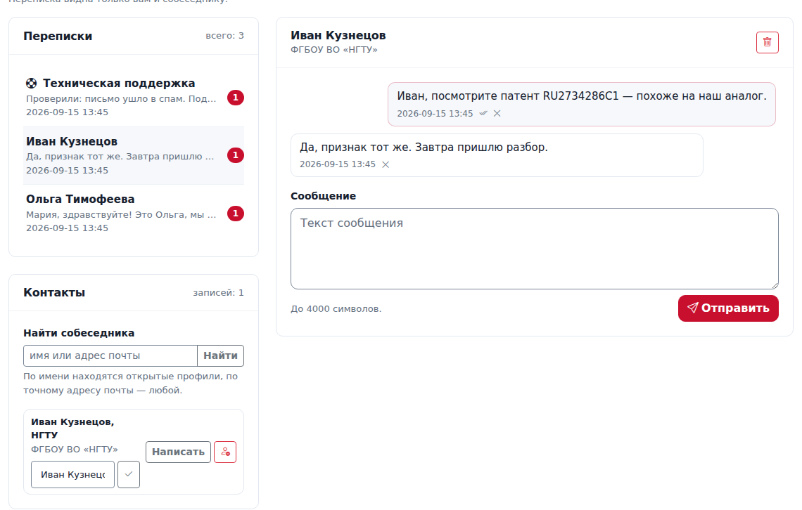Click Написать on the Иван Кузнецов contact card

(x=178, y=452)
